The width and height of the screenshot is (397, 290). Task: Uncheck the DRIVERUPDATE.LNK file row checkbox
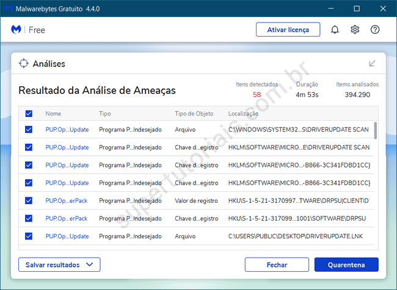[x=29, y=236]
